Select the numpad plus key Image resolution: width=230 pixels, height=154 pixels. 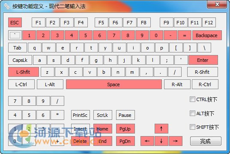point(57,141)
